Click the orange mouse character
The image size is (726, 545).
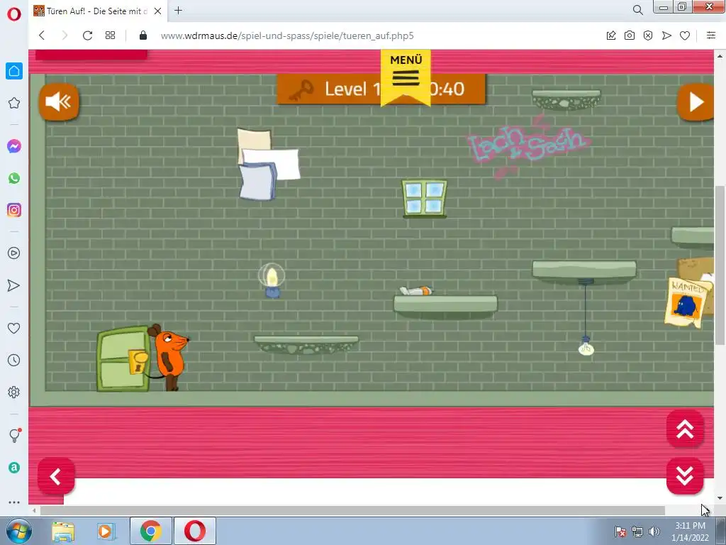(169, 357)
